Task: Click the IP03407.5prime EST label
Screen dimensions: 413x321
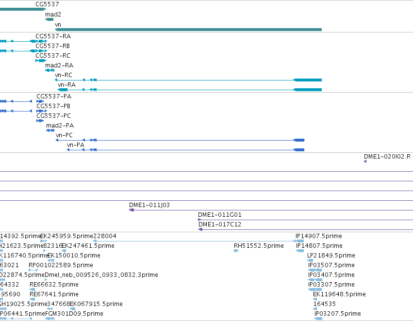Action: [331, 275]
